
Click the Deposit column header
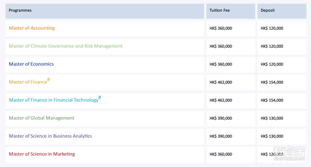[x=282, y=11]
